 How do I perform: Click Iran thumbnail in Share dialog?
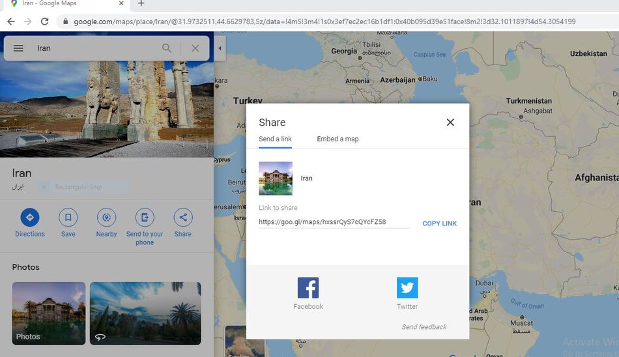[x=276, y=178]
